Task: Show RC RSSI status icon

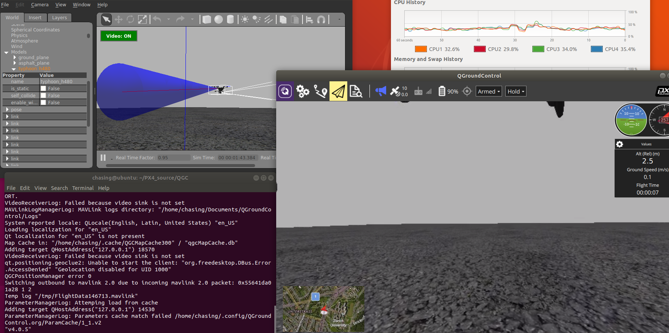Action: point(423,91)
